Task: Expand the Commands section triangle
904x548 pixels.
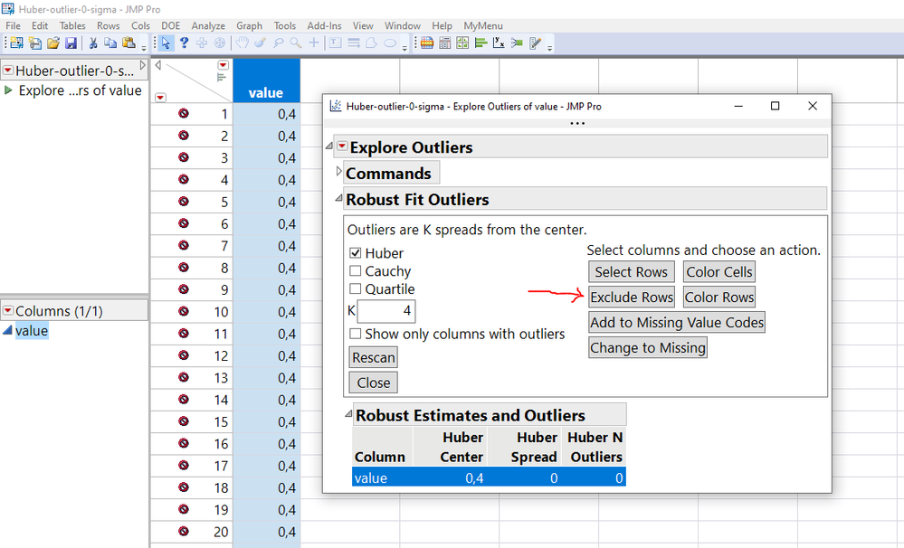Action: pyautogui.click(x=339, y=172)
